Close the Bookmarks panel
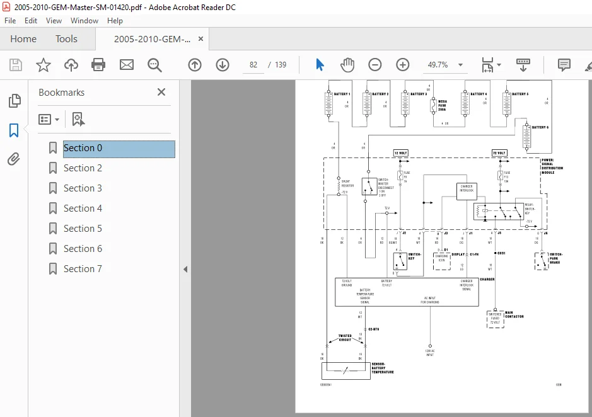Screen dimensions: 592x417 tap(161, 92)
